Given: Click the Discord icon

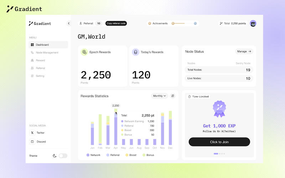Looking at the screenshot, I should click(32, 142).
